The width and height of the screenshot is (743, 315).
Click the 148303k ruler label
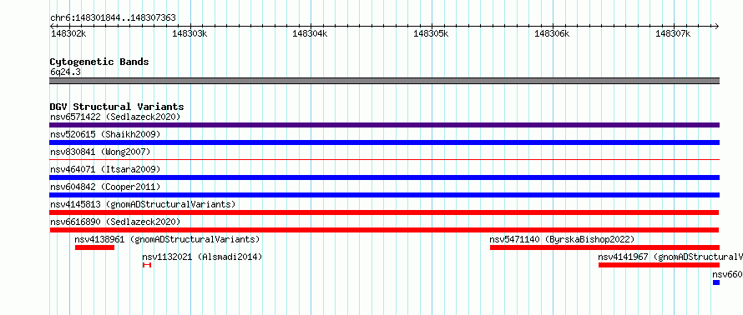tap(190, 33)
